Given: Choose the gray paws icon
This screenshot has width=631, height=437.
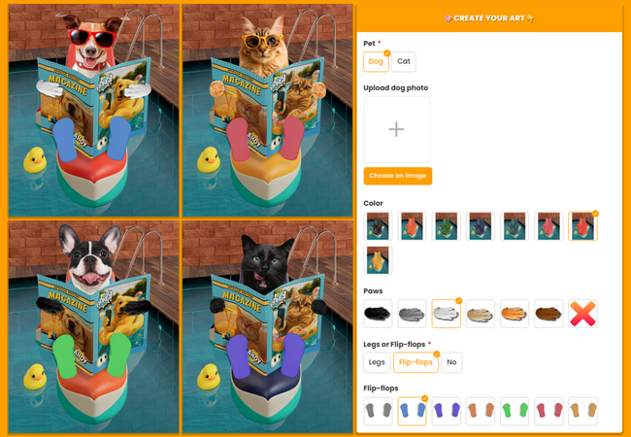Looking at the screenshot, I should [412, 314].
